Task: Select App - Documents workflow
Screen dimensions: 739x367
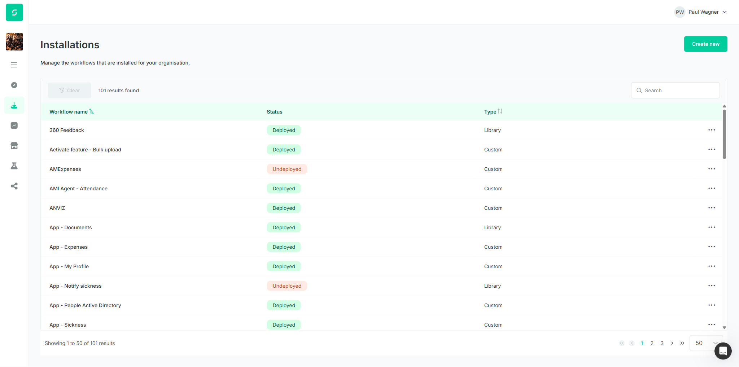Action: tap(71, 227)
